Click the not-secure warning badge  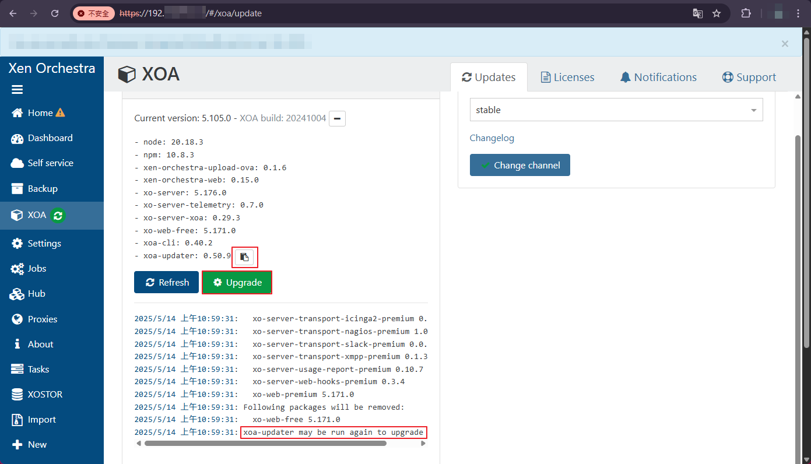pyautogui.click(x=93, y=13)
